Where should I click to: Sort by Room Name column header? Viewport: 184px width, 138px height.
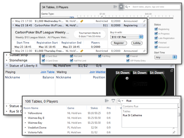[31, 108]
